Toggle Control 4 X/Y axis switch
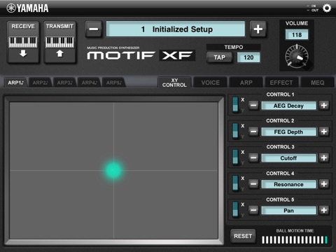This screenshot has height=252, width=336. (236, 183)
